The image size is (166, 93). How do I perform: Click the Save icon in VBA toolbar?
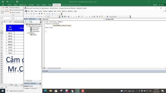click(68, 17)
